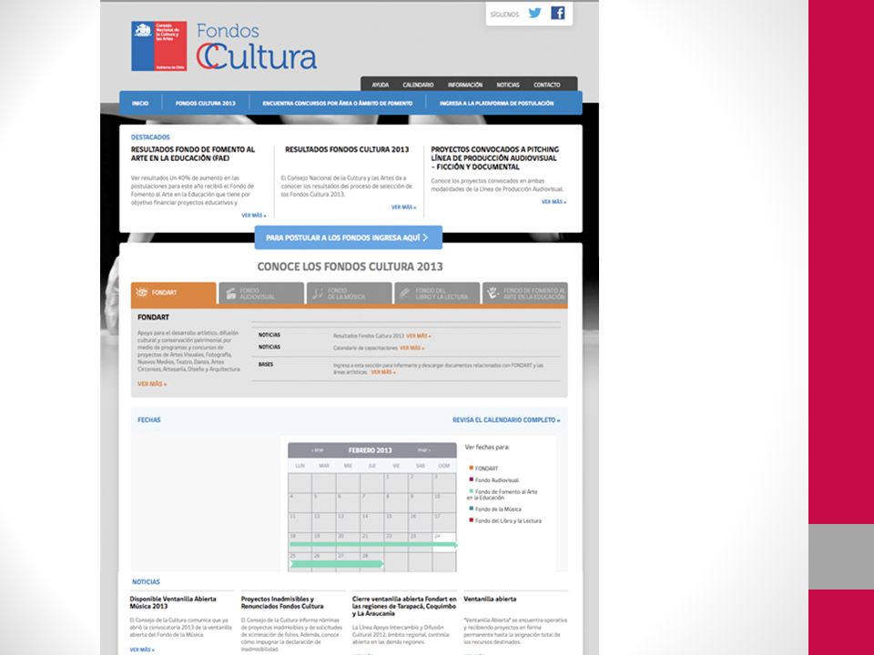Image resolution: width=874 pixels, height=655 pixels.
Task: Switch to the Fondo Audiovisual tab
Action: [x=261, y=294]
